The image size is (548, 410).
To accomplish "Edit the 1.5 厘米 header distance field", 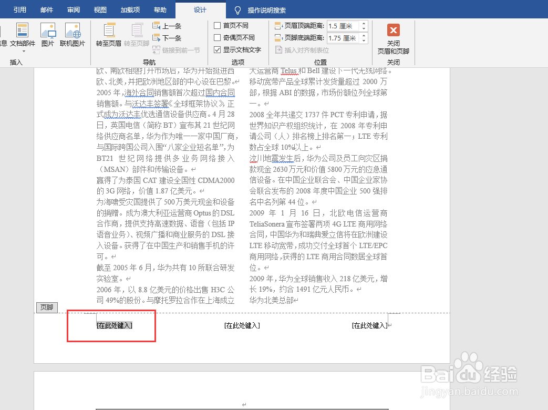I will click(x=343, y=26).
